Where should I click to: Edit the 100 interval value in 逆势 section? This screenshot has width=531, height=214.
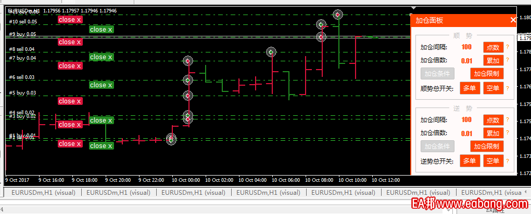(466, 119)
